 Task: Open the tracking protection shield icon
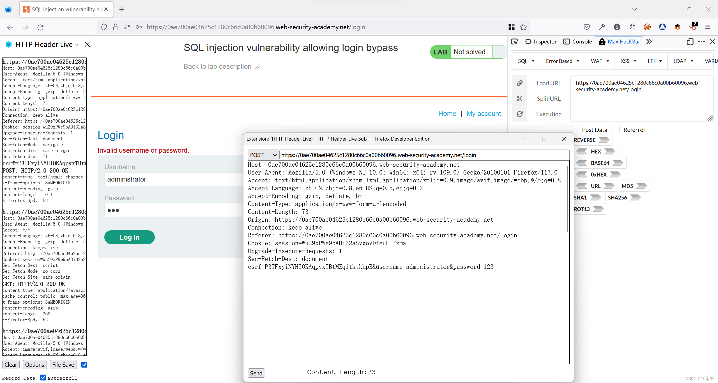click(x=104, y=27)
